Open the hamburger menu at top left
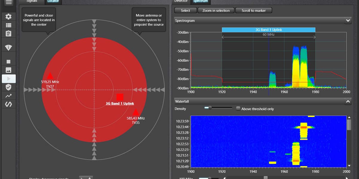Image resolution: width=359 pixels, height=179 pixels. pos(8,3)
